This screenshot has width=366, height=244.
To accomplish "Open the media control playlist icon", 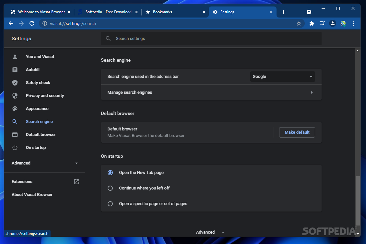I will [322, 23].
